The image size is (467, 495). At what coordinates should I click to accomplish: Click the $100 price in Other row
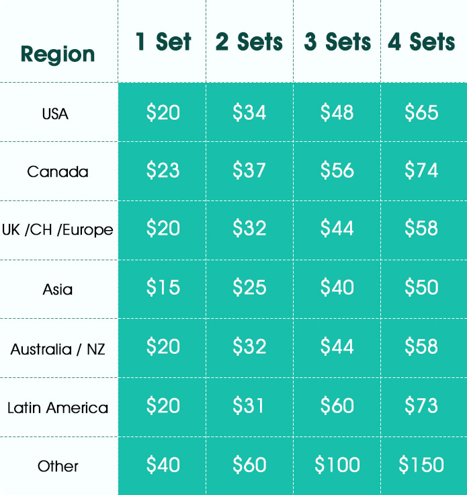coord(337,465)
